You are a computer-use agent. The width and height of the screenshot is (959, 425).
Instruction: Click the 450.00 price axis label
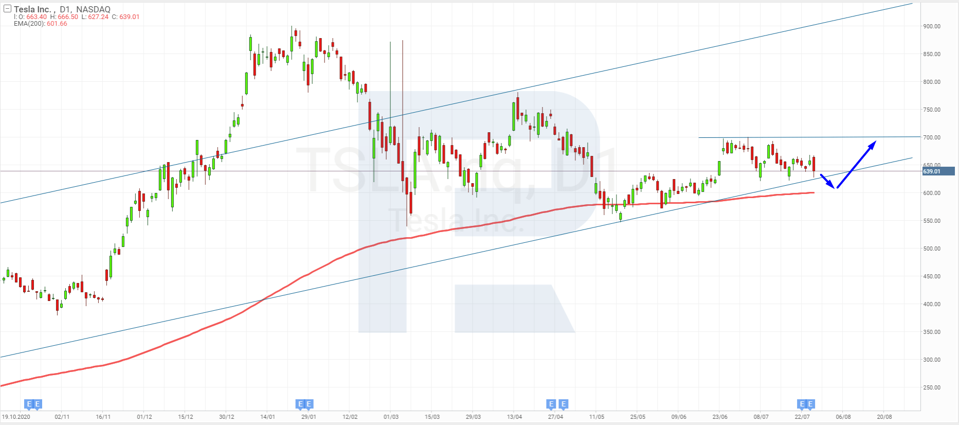click(x=932, y=276)
